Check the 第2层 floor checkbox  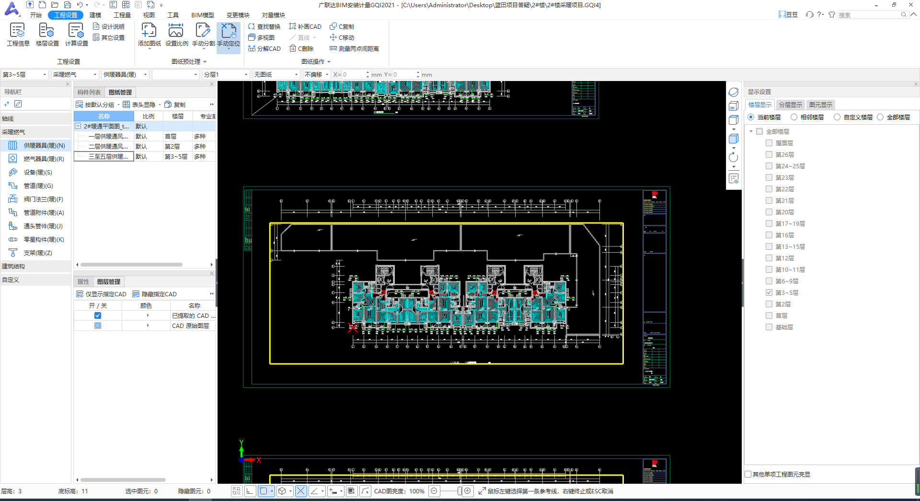[769, 304]
